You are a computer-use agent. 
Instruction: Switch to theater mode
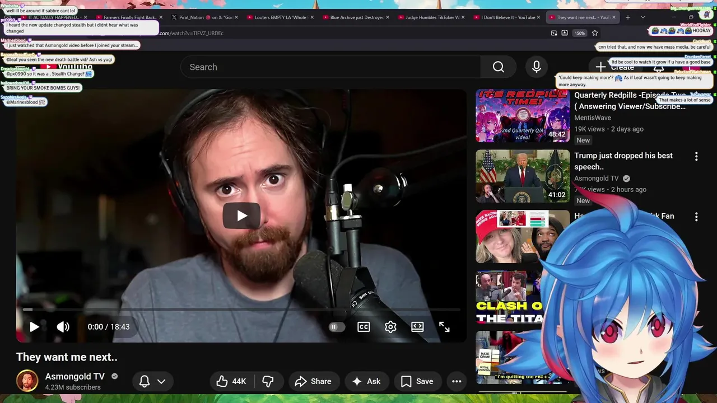point(417,327)
